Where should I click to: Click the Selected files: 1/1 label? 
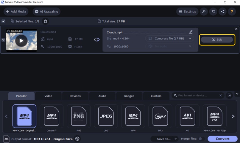27,21
